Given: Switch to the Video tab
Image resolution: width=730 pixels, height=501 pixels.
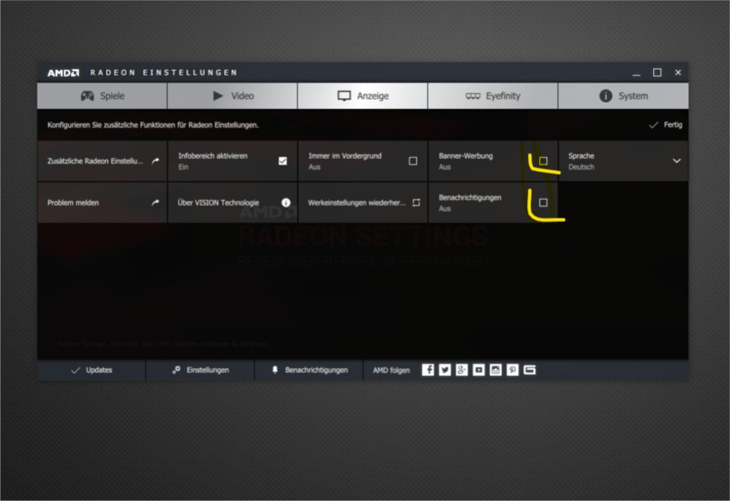Looking at the screenshot, I should tap(232, 96).
